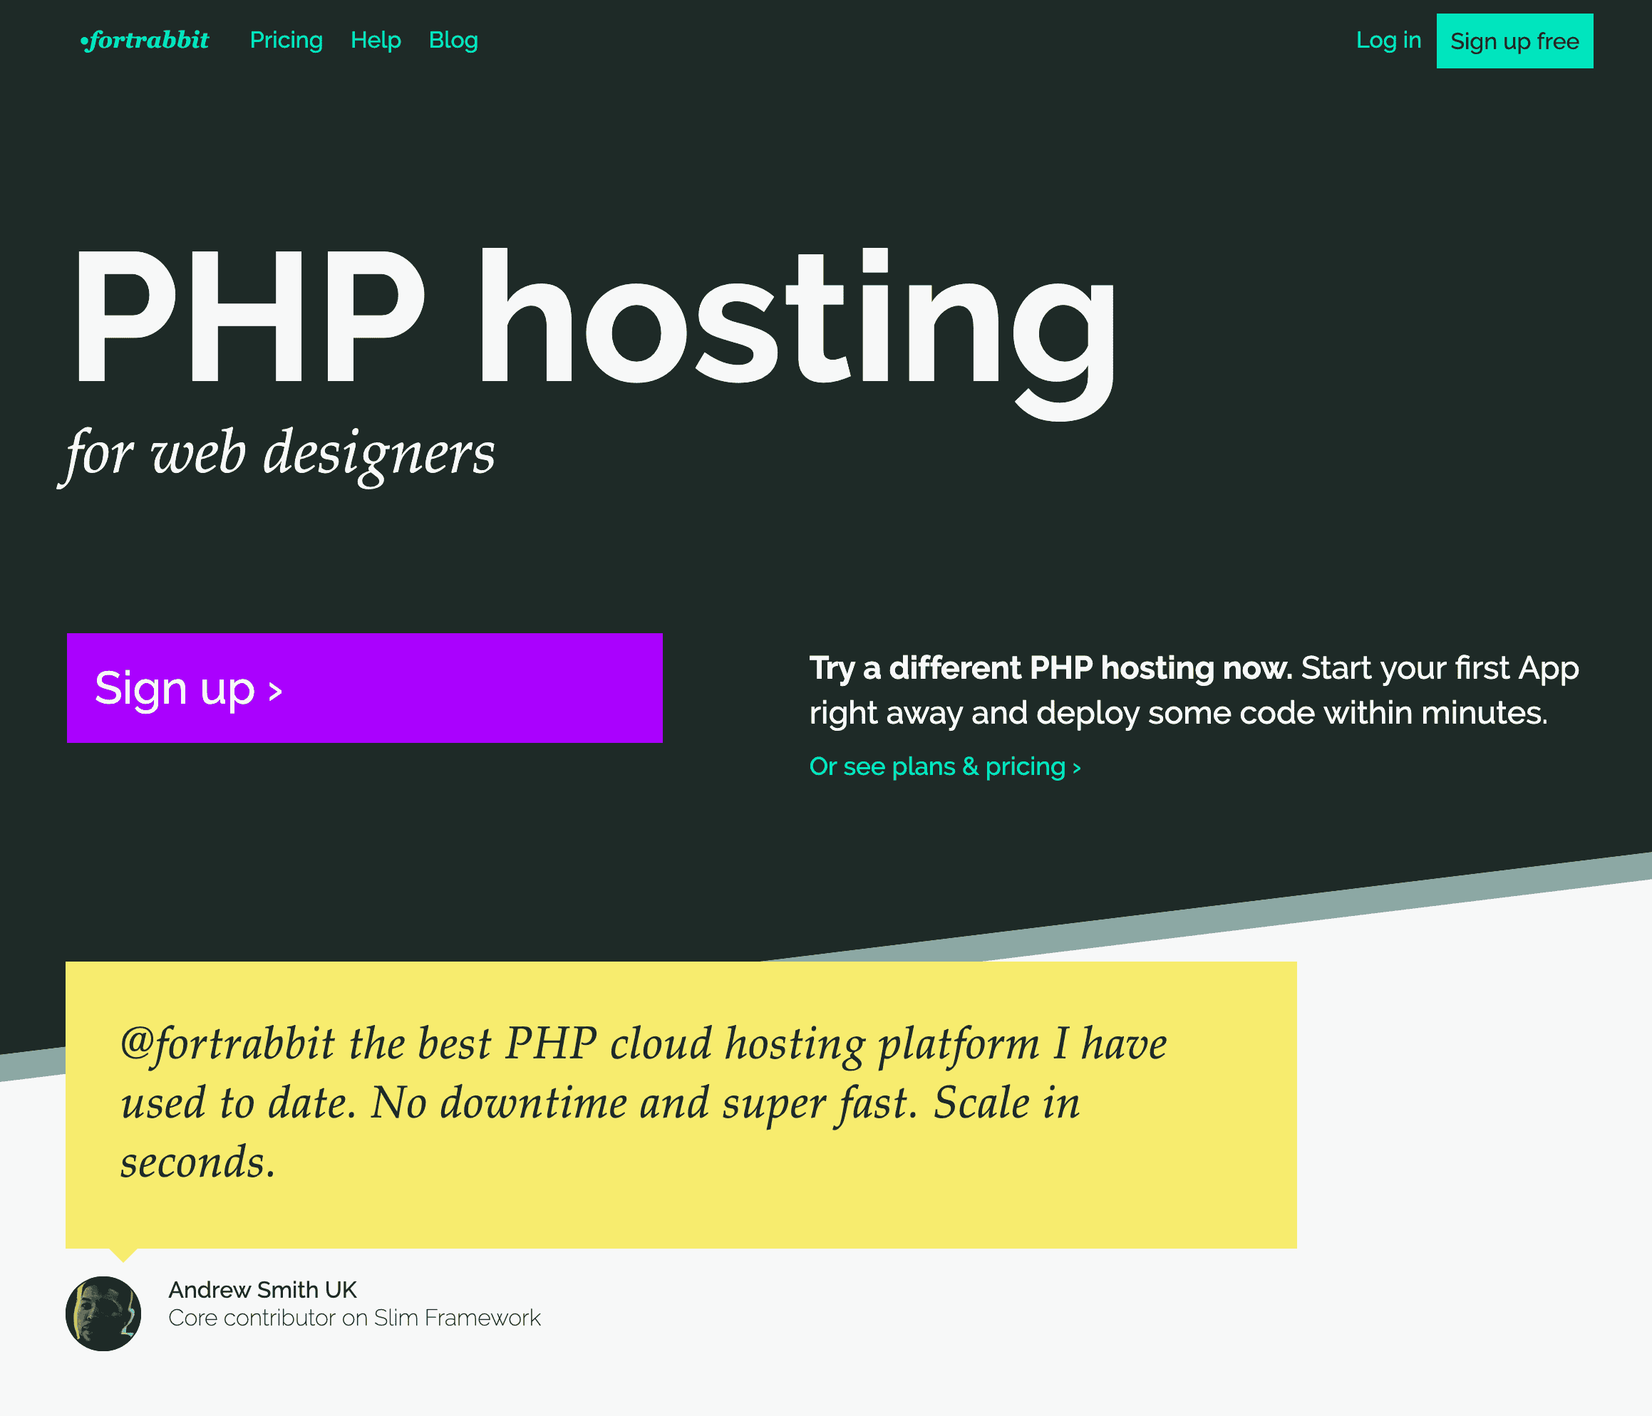Navigate to the Help section

click(x=376, y=40)
